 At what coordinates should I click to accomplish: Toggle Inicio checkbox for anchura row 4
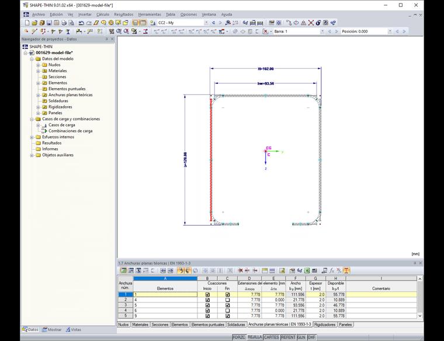coord(207,311)
